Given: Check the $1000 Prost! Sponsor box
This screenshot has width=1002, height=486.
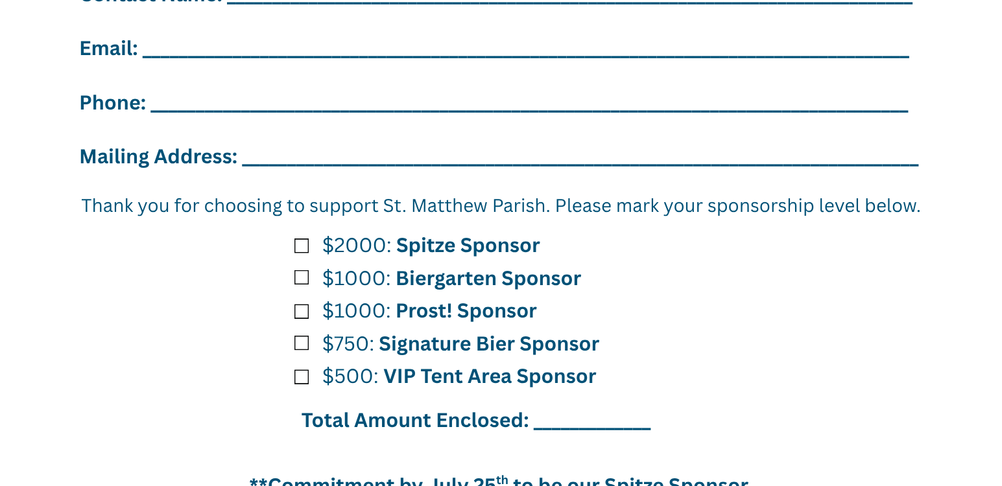Looking at the screenshot, I should click(302, 312).
